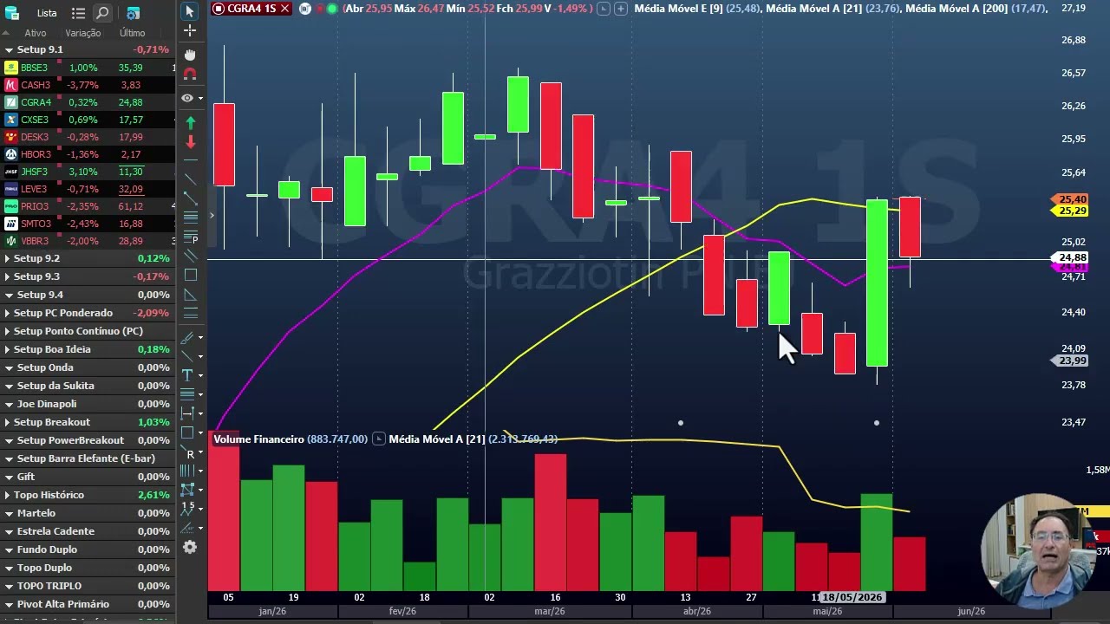Image resolution: width=1110 pixels, height=624 pixels.
Task: Place a red down arrow marker
Action: 190,141
